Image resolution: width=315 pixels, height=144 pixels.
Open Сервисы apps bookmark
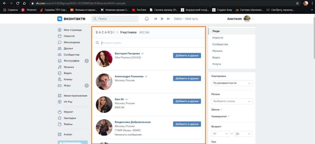(10, 10)
